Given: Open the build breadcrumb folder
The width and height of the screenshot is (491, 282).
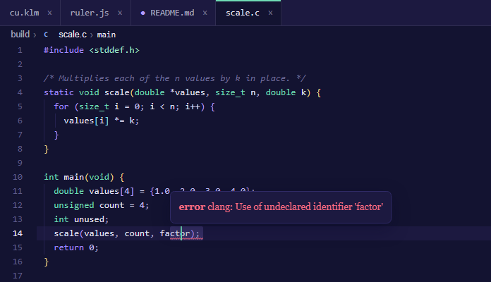Looking at the screenshot, I should click(x=20, y=35).
